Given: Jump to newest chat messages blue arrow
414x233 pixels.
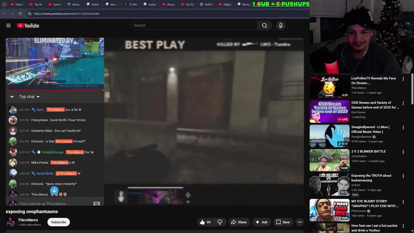Looking at the screenshot, I should [54, 191].
